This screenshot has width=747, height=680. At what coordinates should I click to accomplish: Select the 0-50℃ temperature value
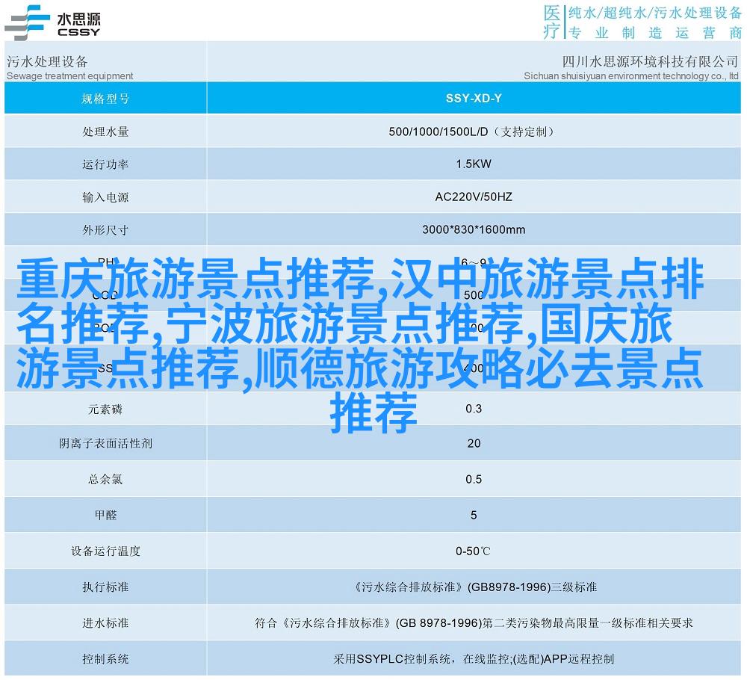pyautogui.click(x=473, y=551)
